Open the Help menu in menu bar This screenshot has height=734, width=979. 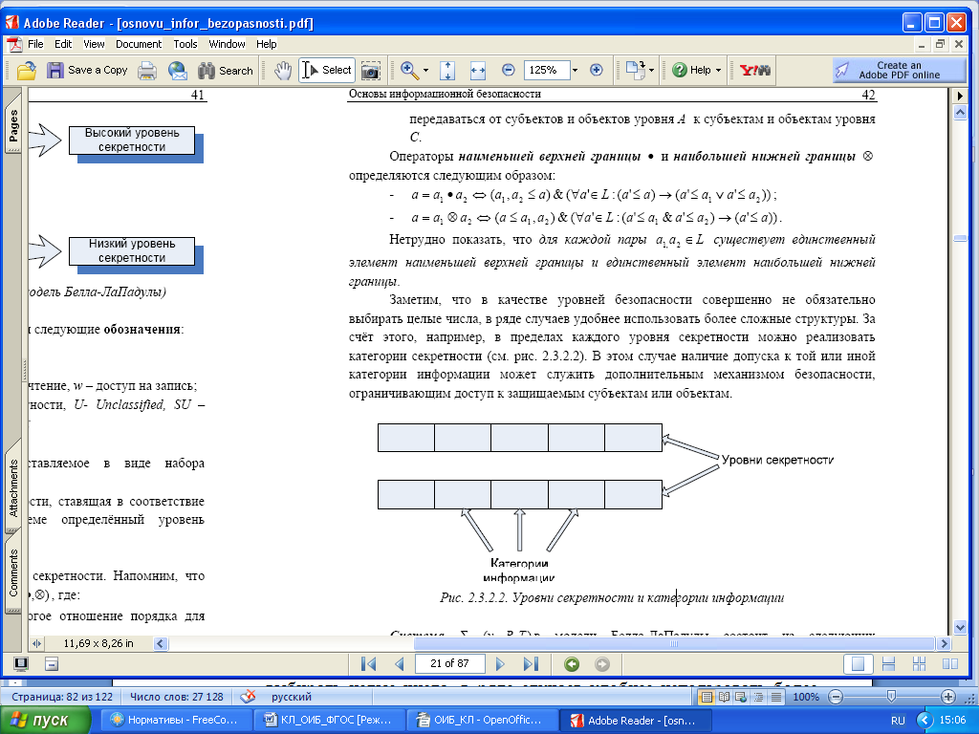click(x=266, y=44)
